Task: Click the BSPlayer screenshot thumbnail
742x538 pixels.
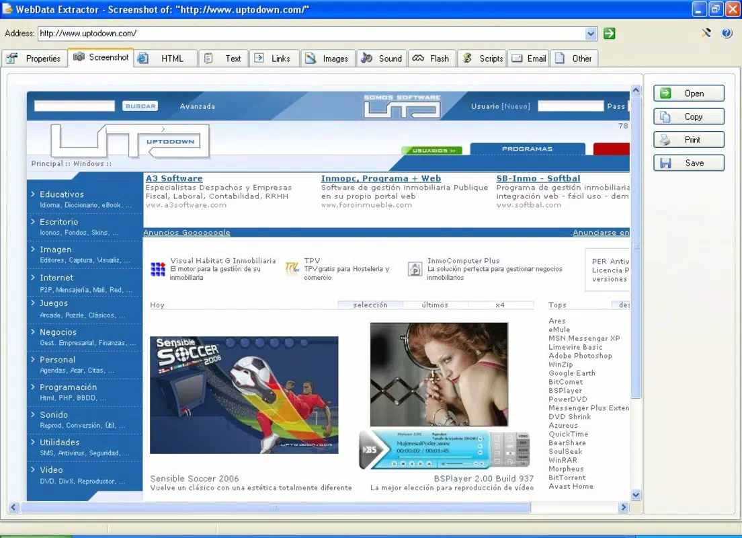Action: click(x=439, y=375)
